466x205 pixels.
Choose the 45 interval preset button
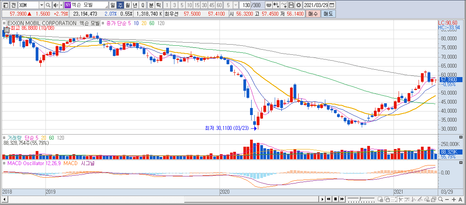coord(212,5)
